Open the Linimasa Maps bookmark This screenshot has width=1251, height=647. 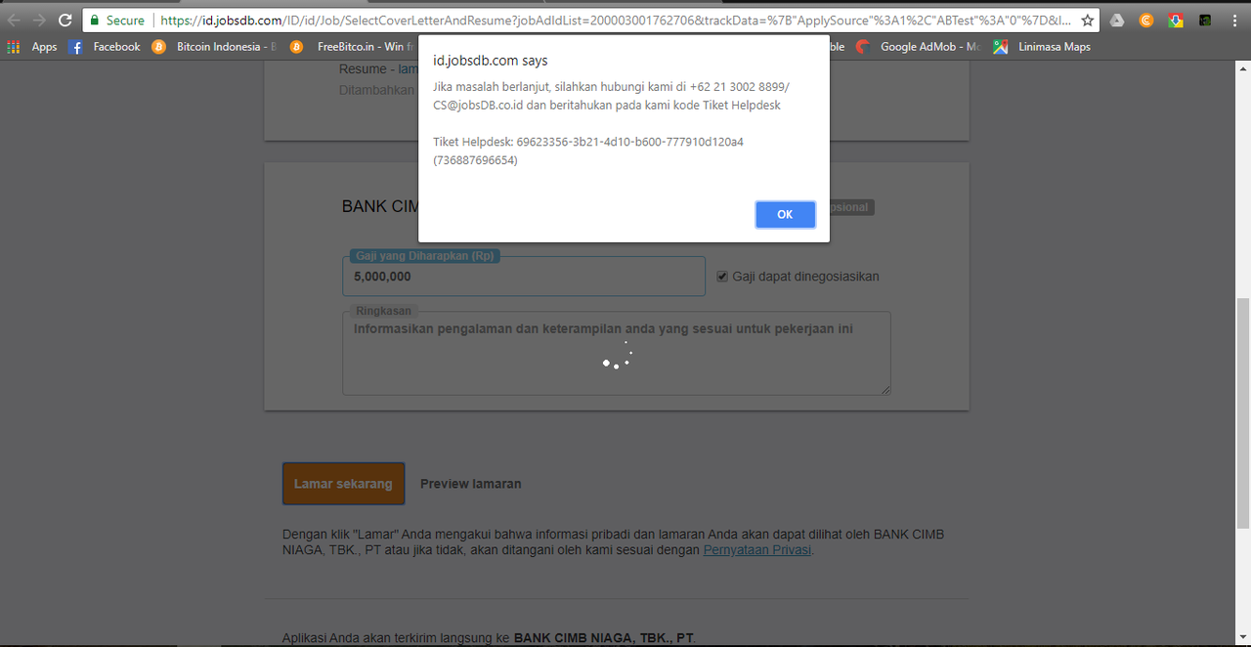coord(1042,47)
